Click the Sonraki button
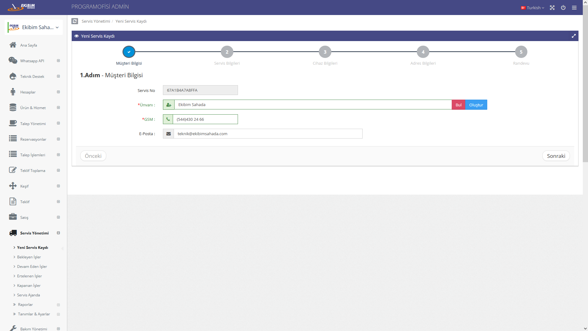The width and height of the screenshot is (588, 331). coord(556,156)
